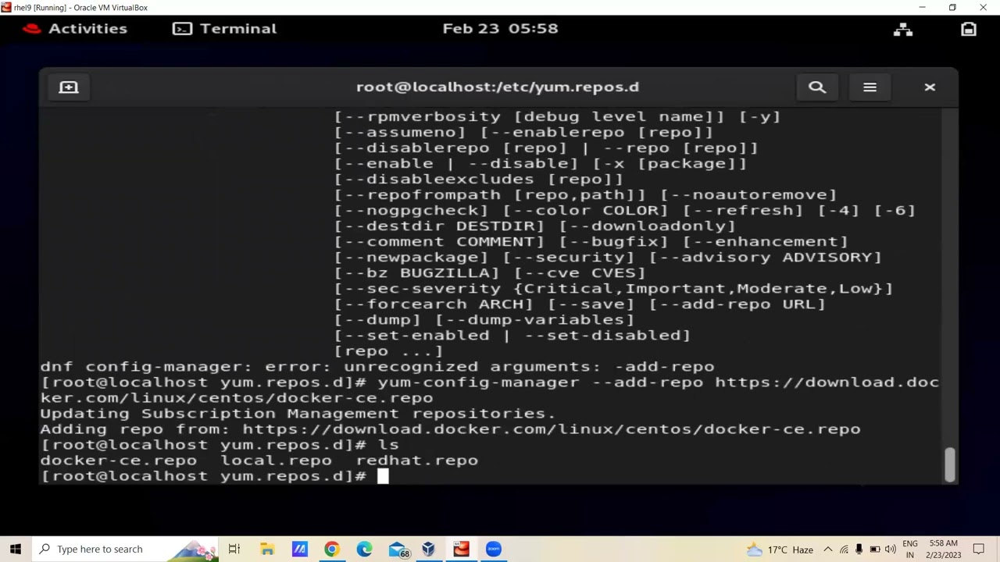Minimize the VirtualBox VM window
1000x562 pixels.
922,8
